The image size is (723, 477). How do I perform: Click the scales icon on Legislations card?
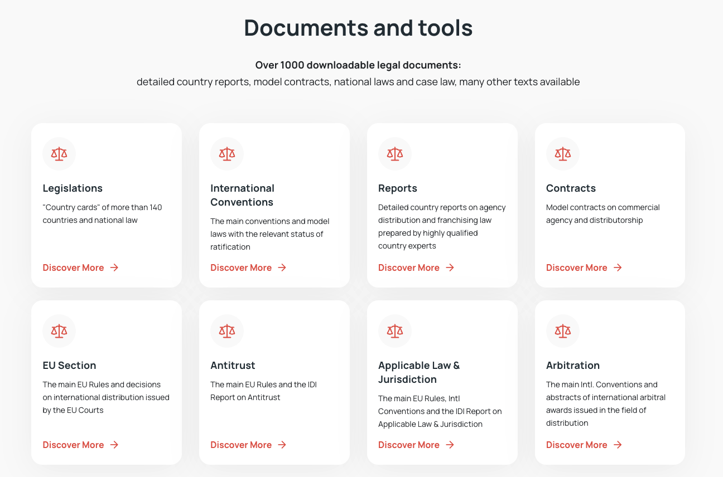(x=59, y=154)
